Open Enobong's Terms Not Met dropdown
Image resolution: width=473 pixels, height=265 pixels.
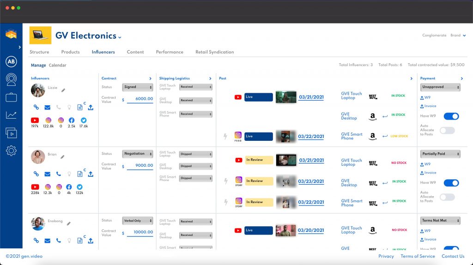point(440,220)
